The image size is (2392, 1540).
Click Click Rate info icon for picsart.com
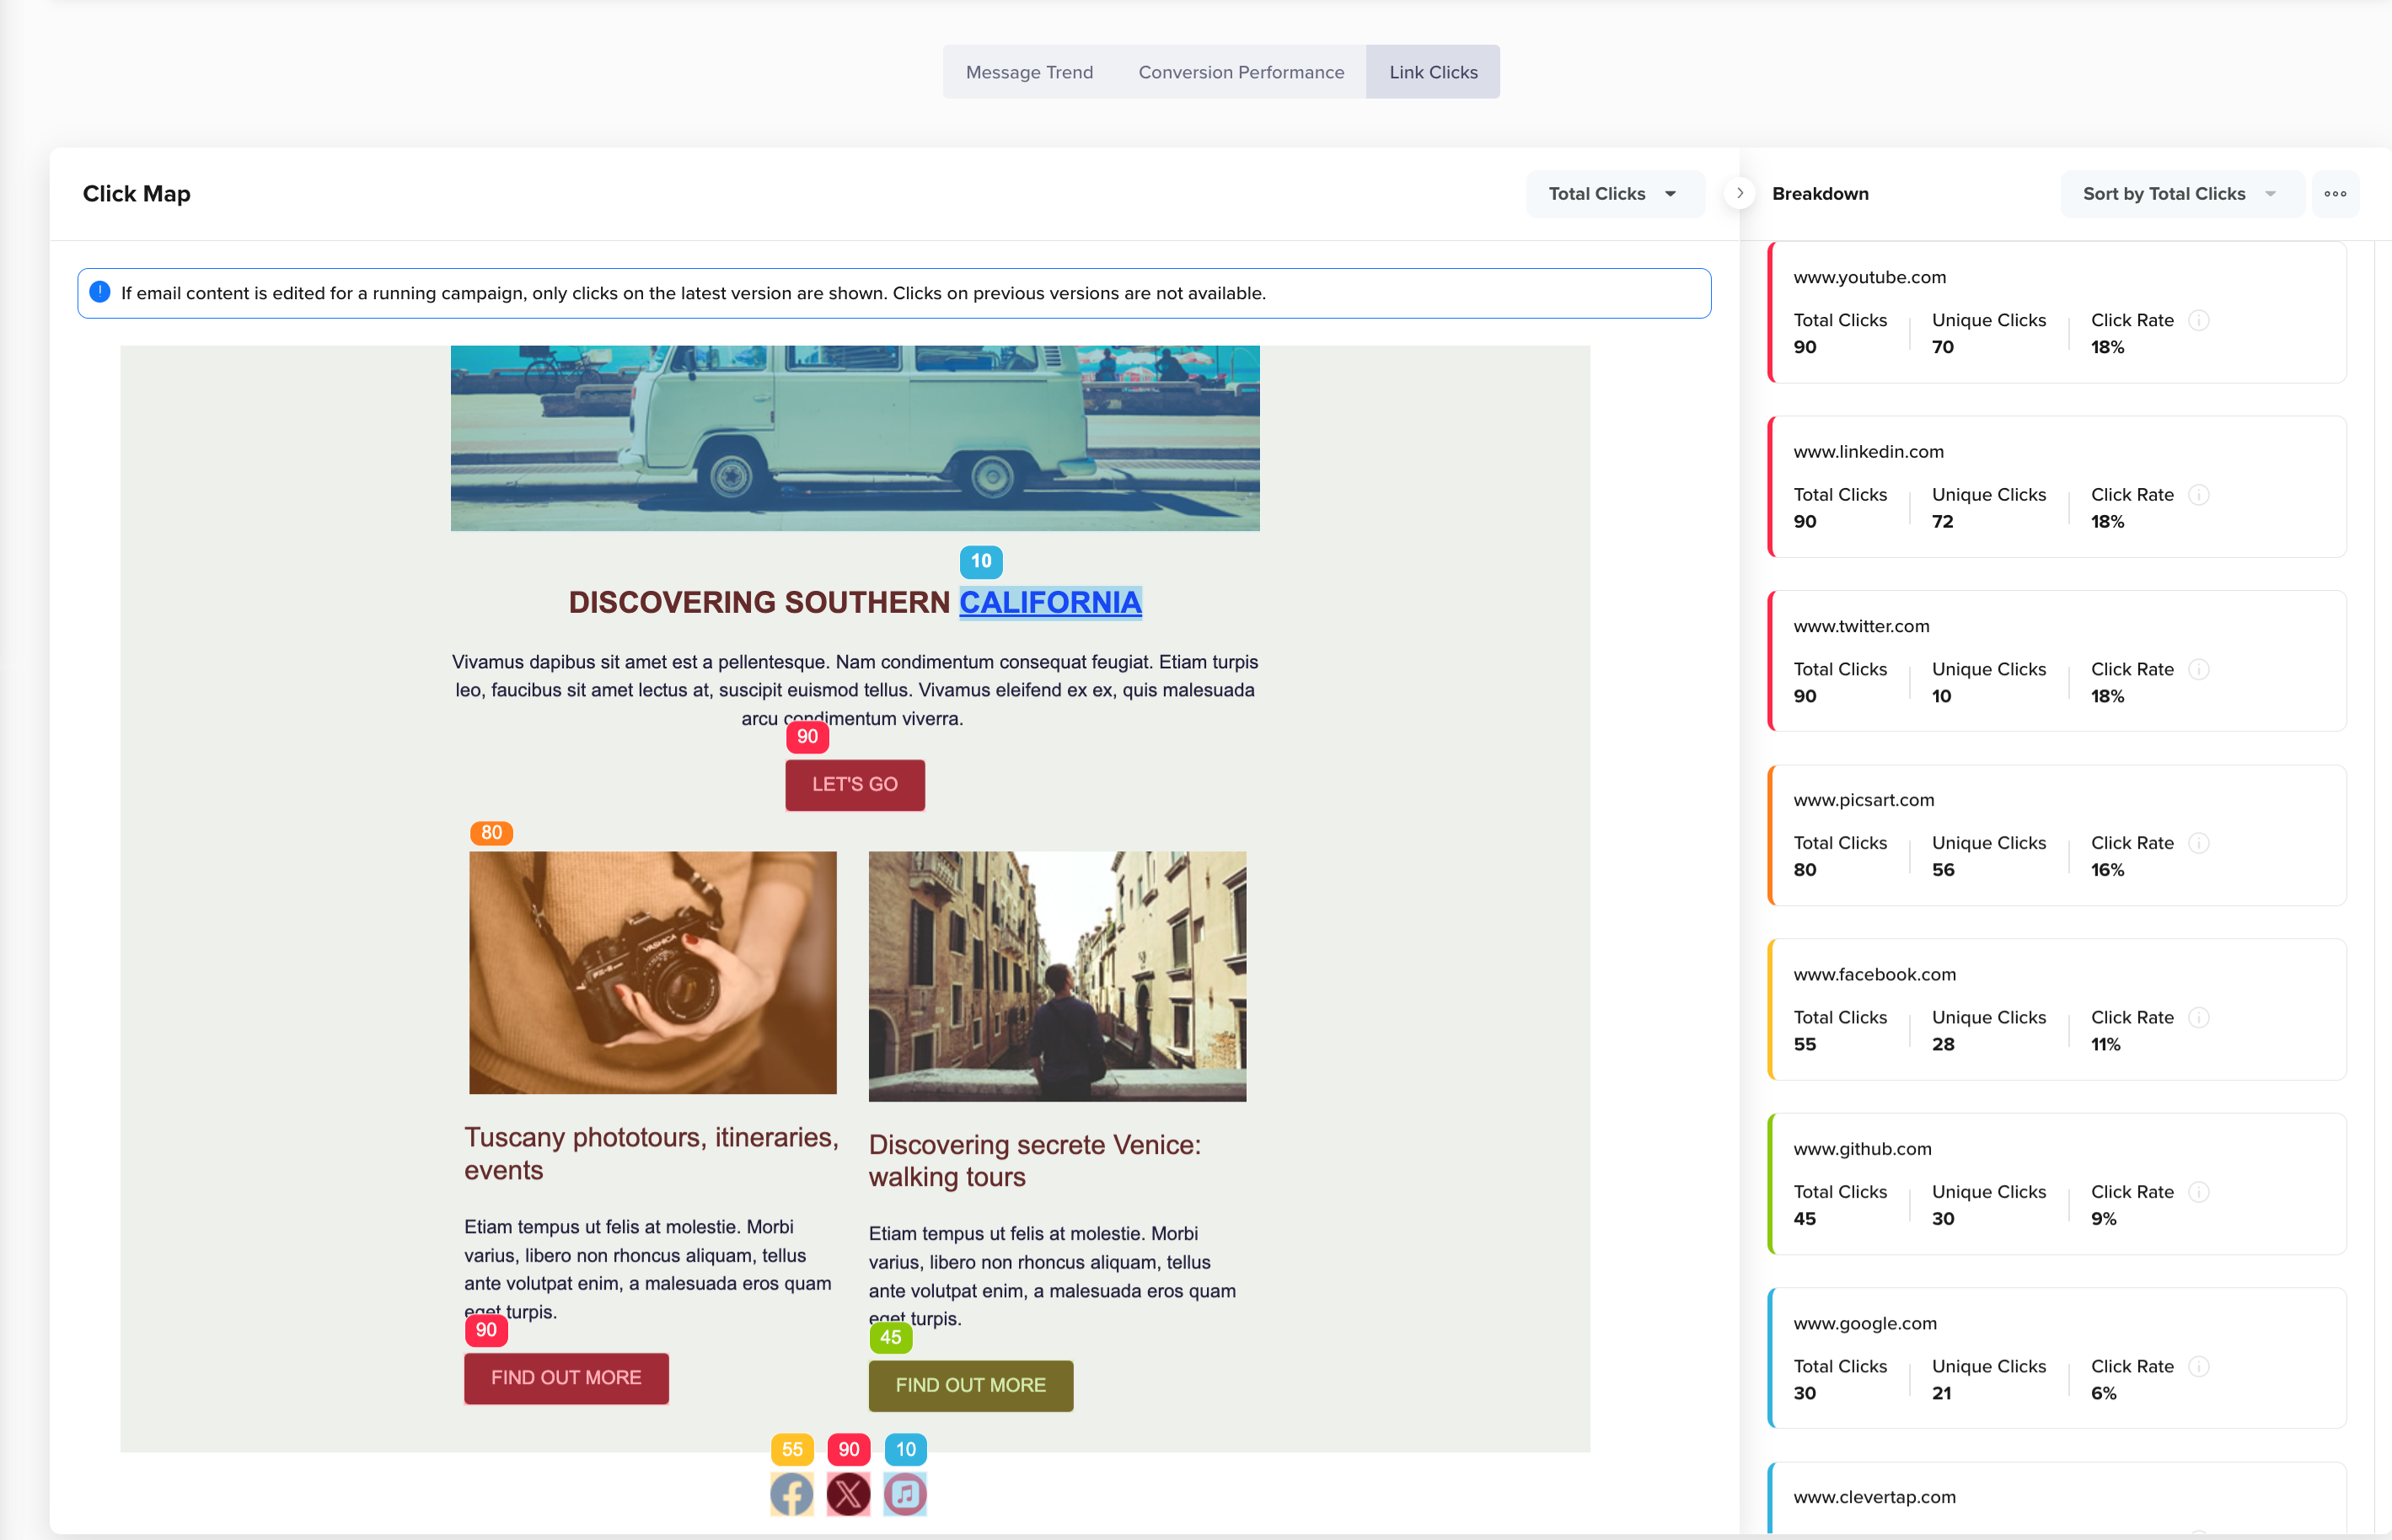pos(2199,843)
